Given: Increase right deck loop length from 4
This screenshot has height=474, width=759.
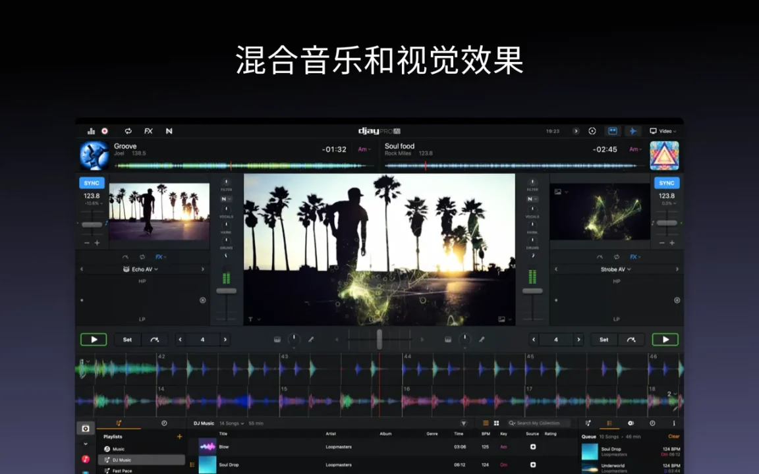Looking at the screenshot, I should 578,340.
